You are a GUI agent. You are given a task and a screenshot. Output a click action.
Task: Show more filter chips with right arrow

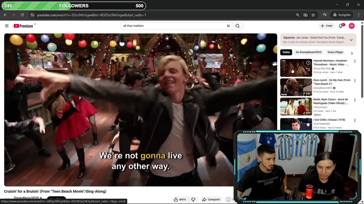pos(352,53)
